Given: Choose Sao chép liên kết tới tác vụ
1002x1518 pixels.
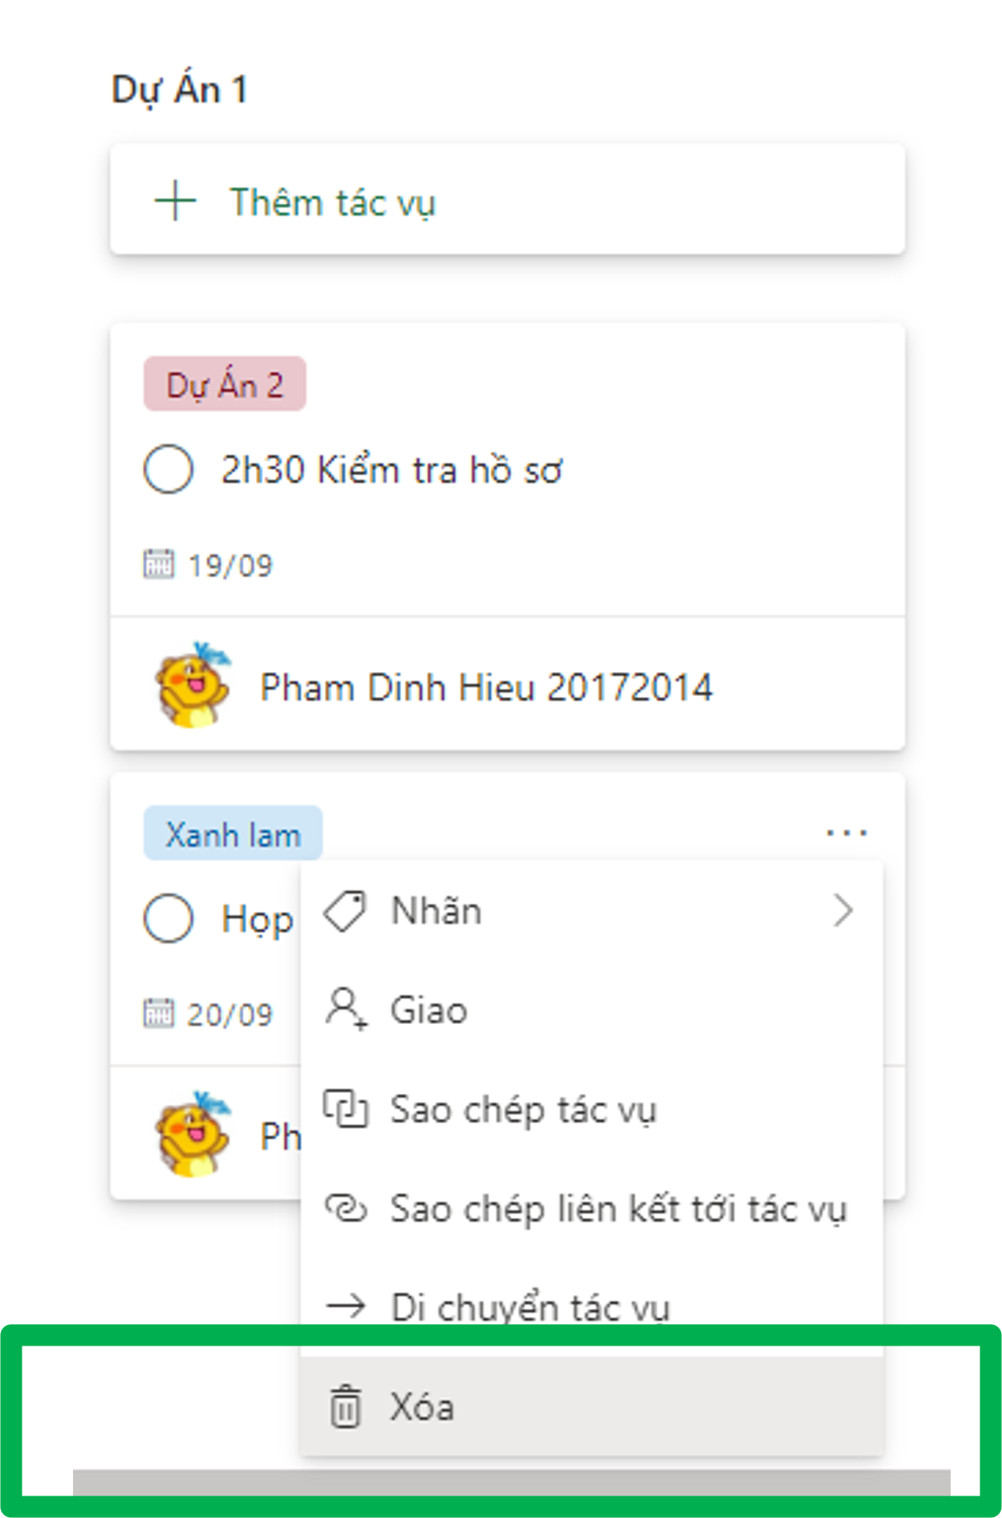Looking at the screenshot, I should [618, 1208].
